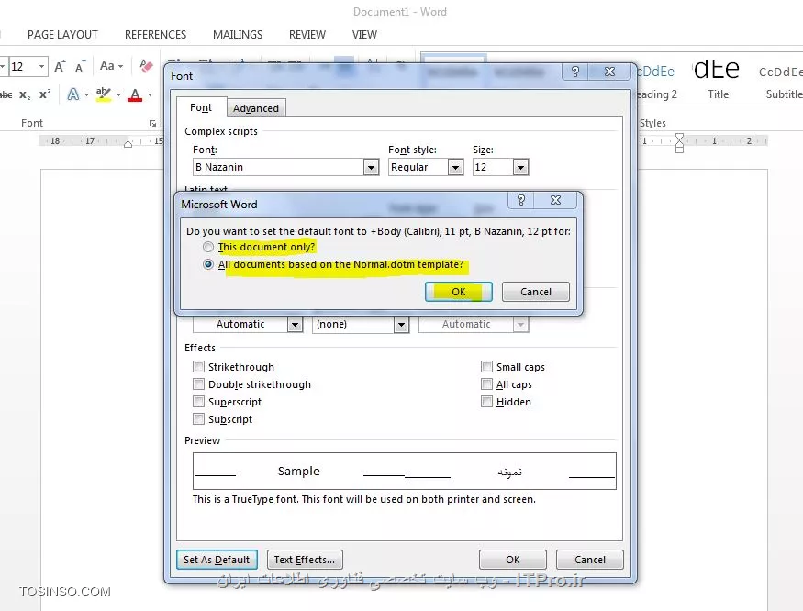Open the Font style Regular dropdown
Image resolution: width=803 pixels, height=611 pixels.
(x=455, y=168)
